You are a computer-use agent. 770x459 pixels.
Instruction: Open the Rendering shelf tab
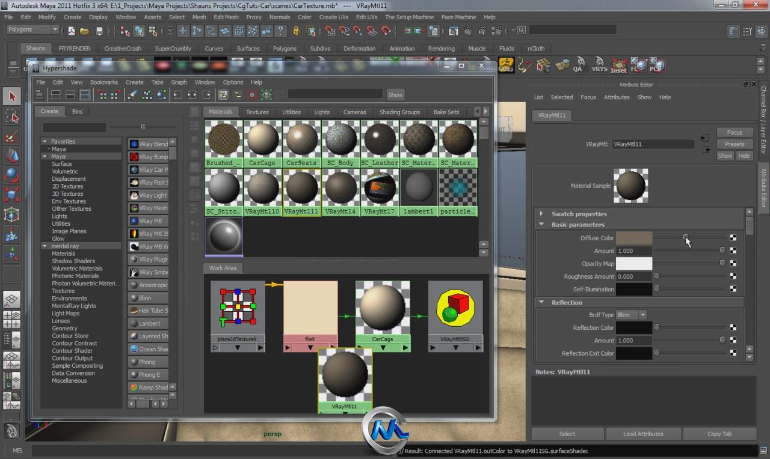coord(441,49)
